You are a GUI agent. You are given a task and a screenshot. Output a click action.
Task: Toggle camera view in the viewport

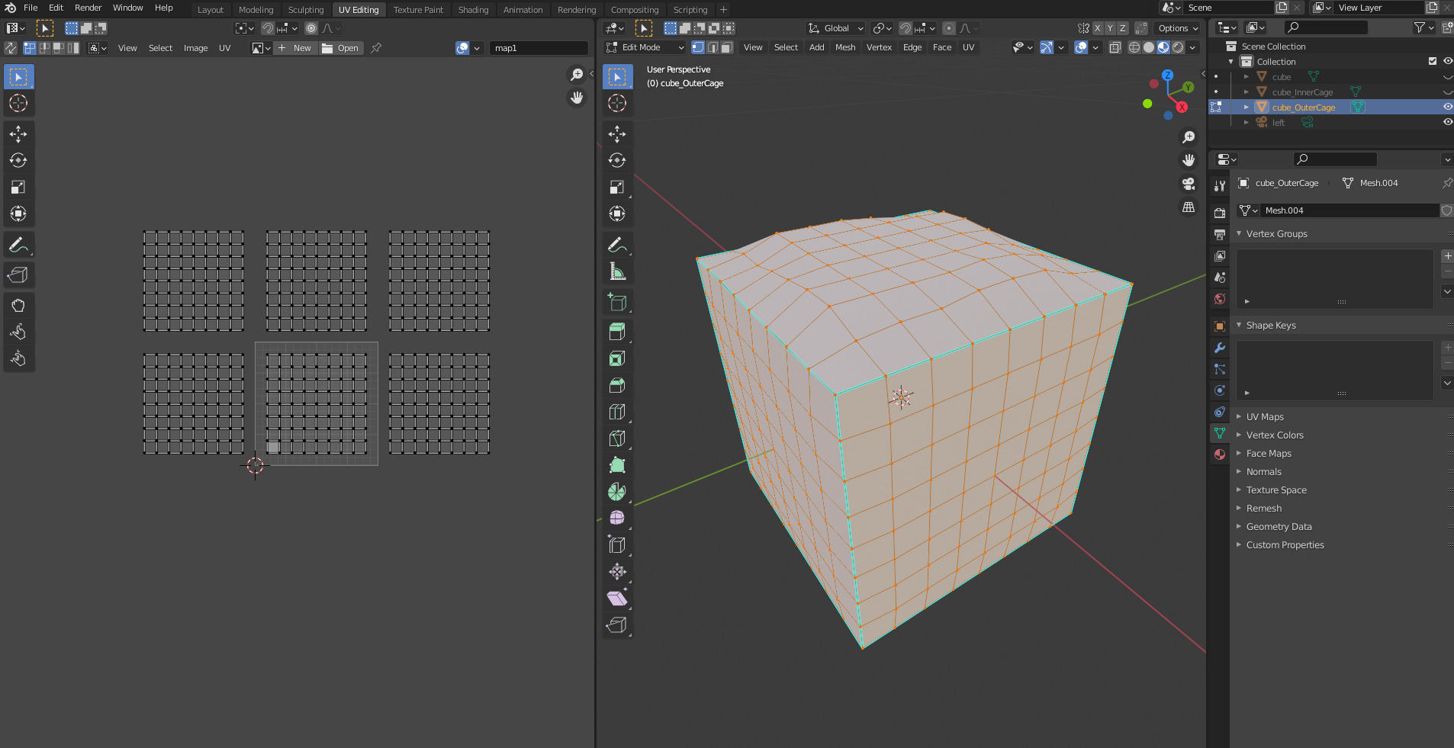point(1188,184)
